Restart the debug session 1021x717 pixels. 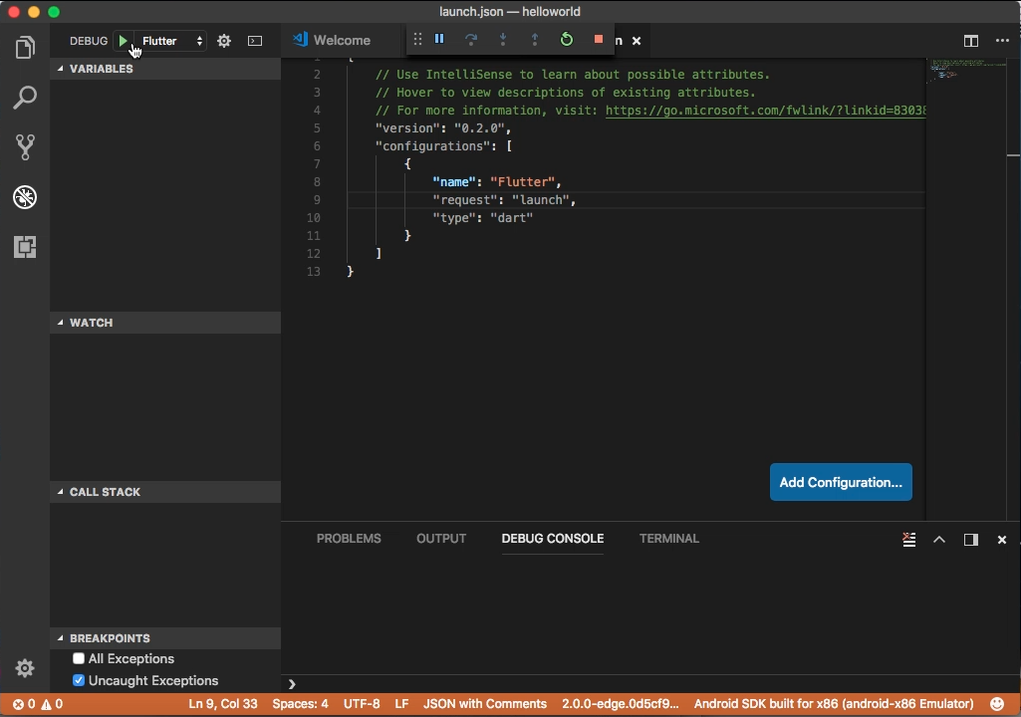click(567, 39)
